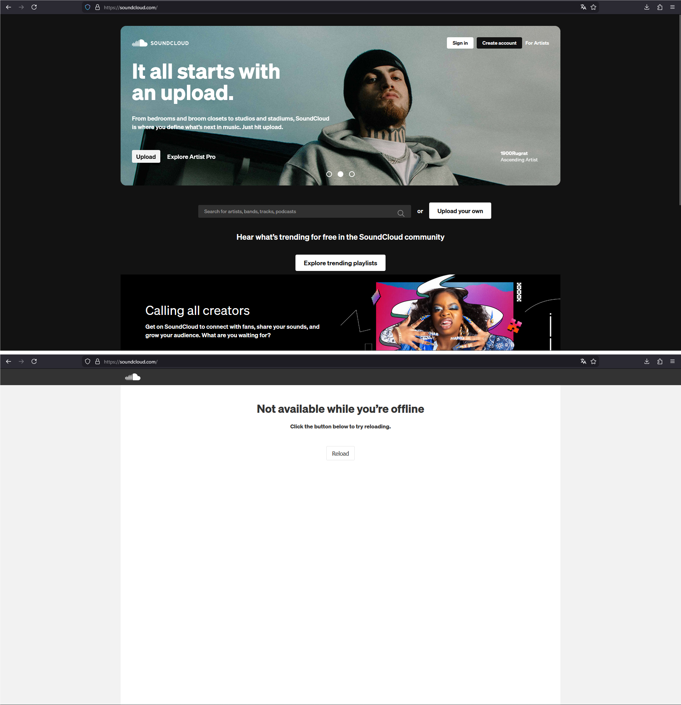Viewport: 681px width, 705px height.
Task: Click the top browser's reload icon
Action: 34,7
